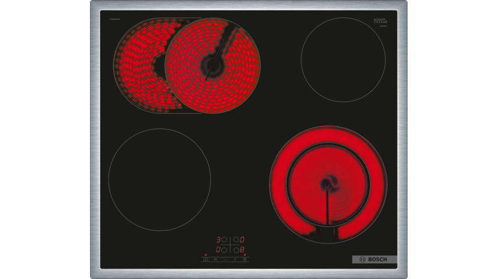Click the Schott Ceran logo
The height and width of the screenshot is (279, 497).
coord(380,22)
